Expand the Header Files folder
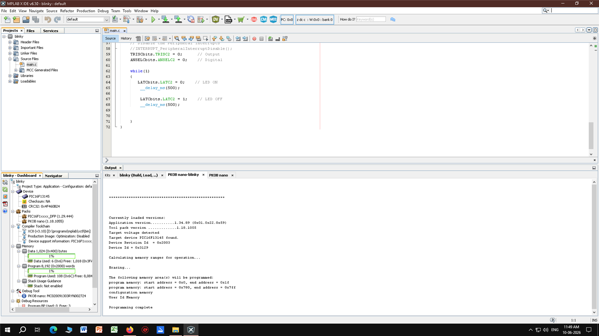This screenshot has height=336, width=599. 10,42
